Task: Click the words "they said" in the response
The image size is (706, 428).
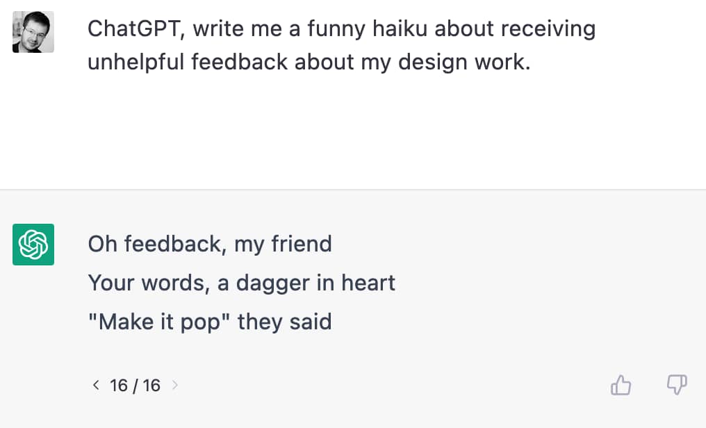Action: click(285, 322)
